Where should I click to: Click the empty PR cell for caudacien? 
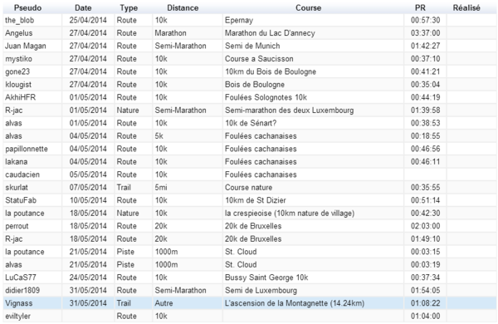click(x=425, y=174)
